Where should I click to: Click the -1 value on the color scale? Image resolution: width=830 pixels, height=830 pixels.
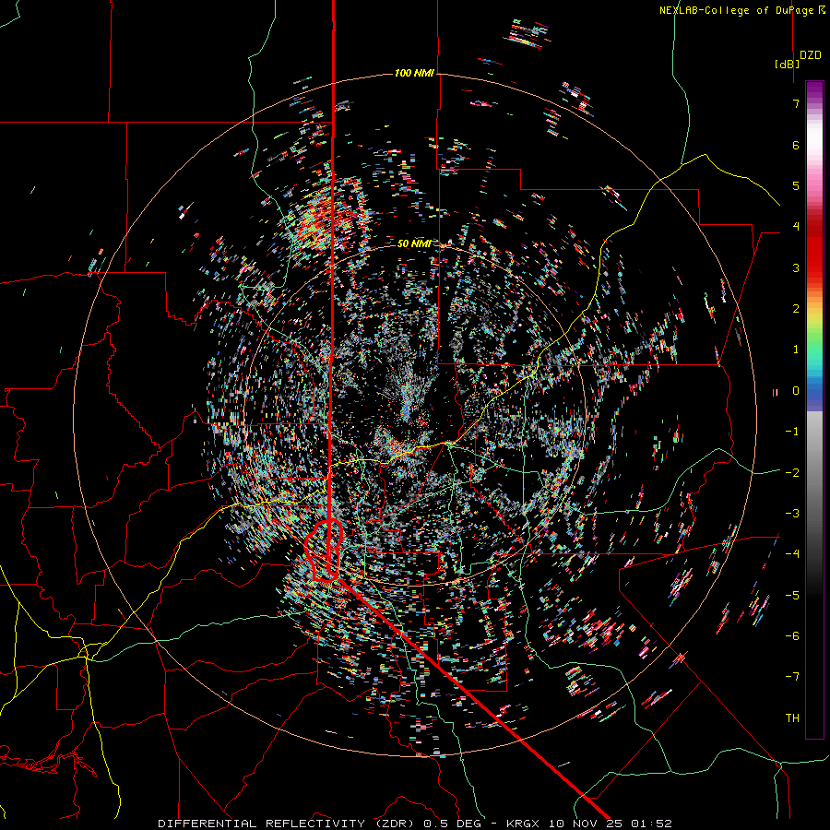[792, 432]
